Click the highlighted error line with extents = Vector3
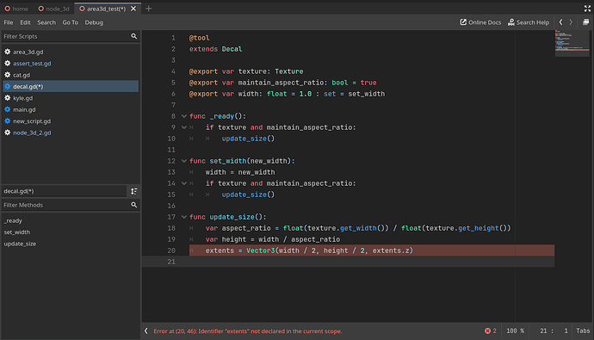 point(372,250)
